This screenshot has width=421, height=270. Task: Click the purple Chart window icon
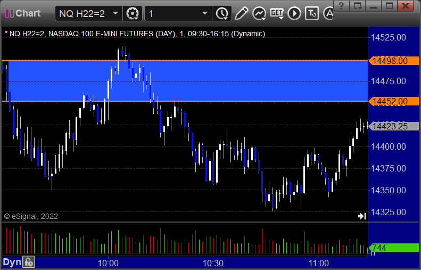[10, 13]
